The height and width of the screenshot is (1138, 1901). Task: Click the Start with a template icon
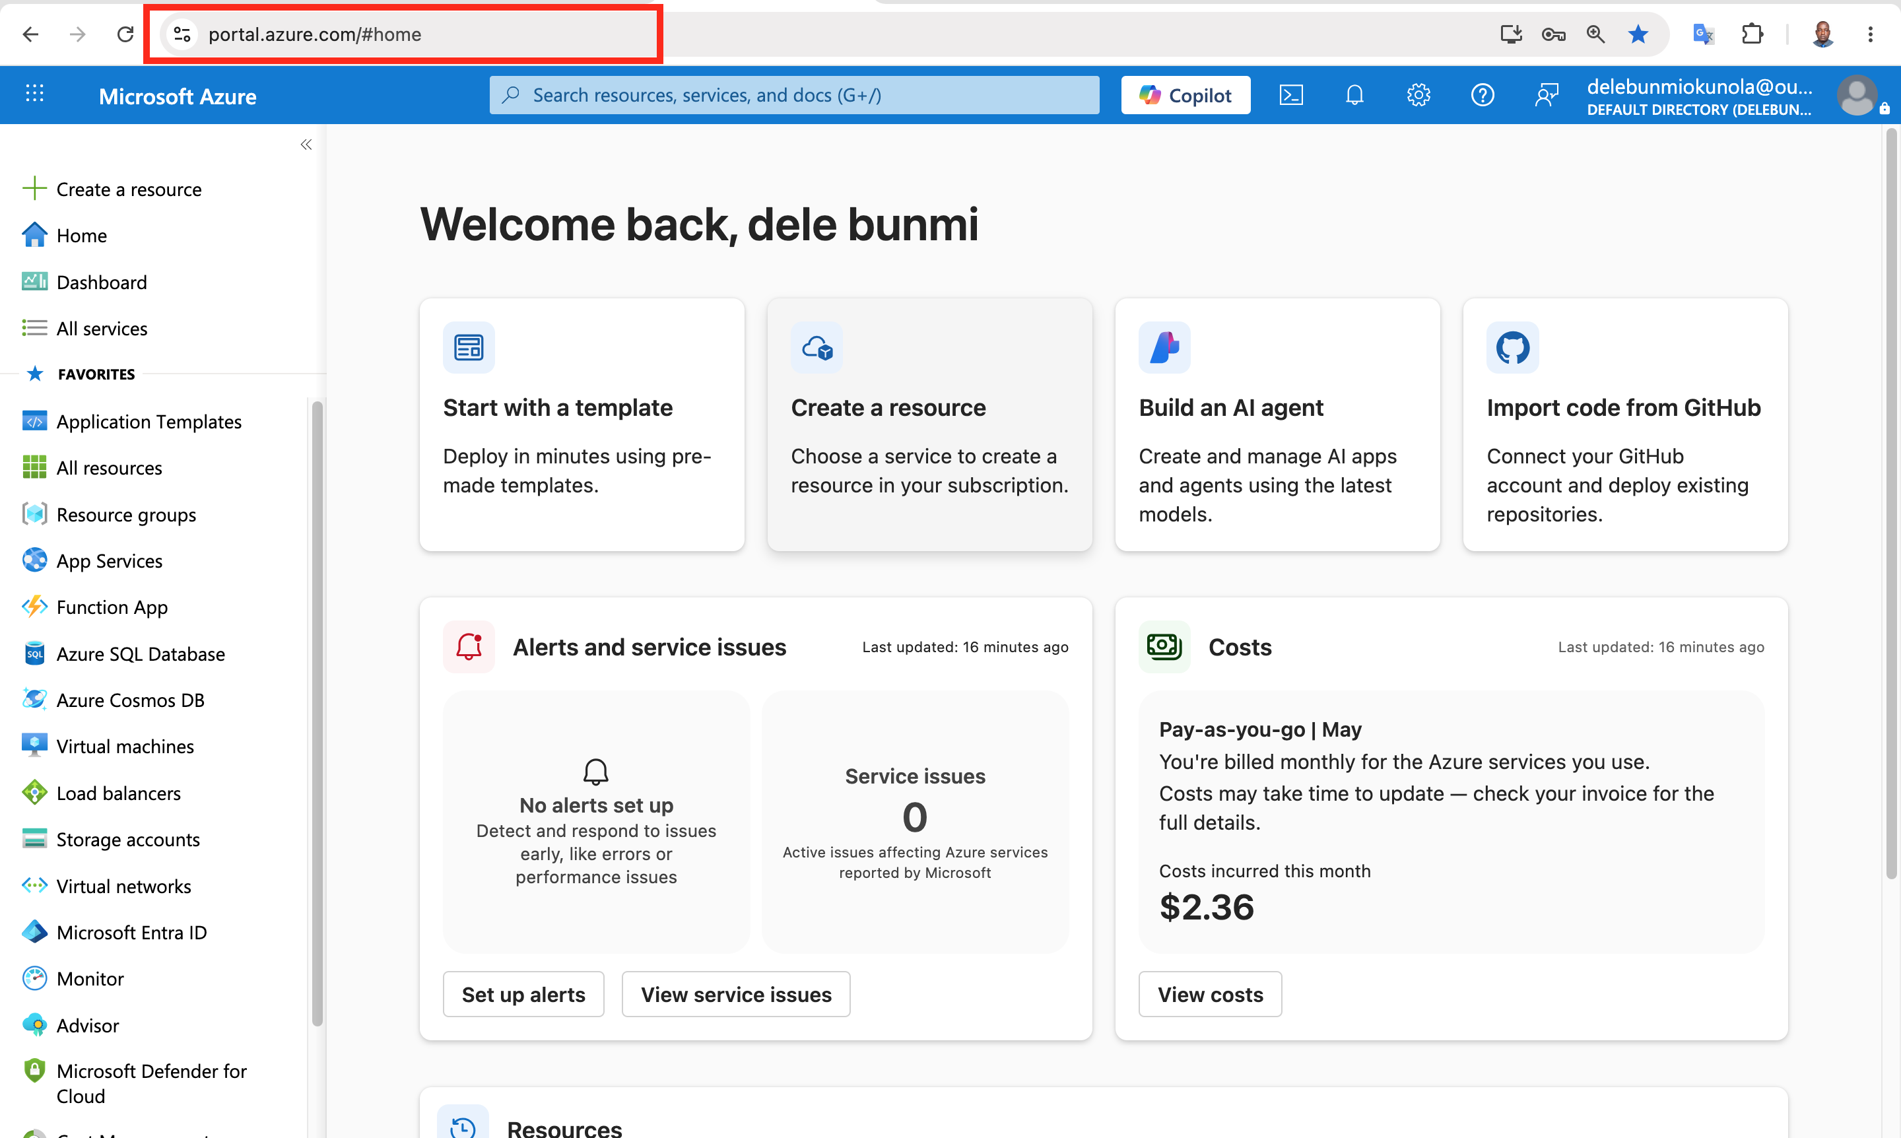point(469,347)
